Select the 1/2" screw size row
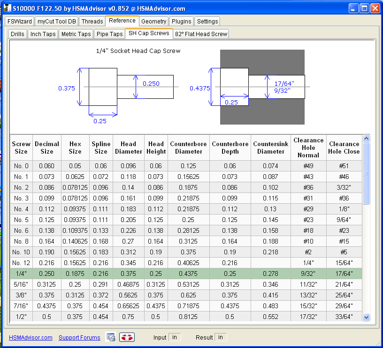The height and width of the screenshot is (348, 383). [186, 317]
